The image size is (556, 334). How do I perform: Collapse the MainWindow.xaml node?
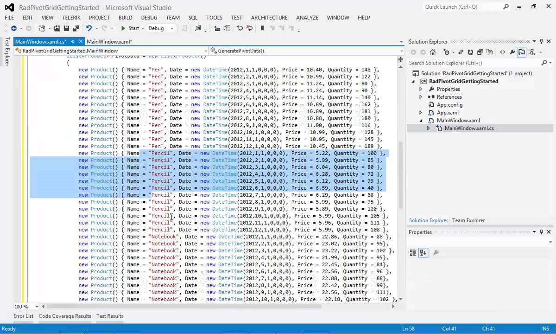pos(421,121)
